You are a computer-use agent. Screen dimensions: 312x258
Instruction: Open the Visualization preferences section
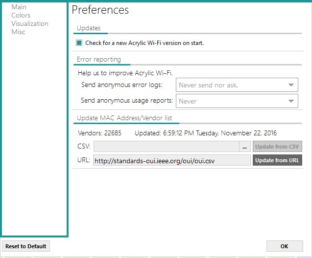pos(29,24)
